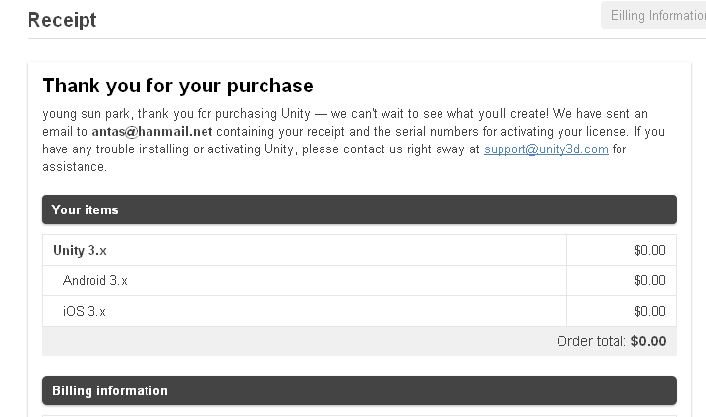706x417 pixels.
Task: Click the Order total summary row background
Action: tap(359, 341)
